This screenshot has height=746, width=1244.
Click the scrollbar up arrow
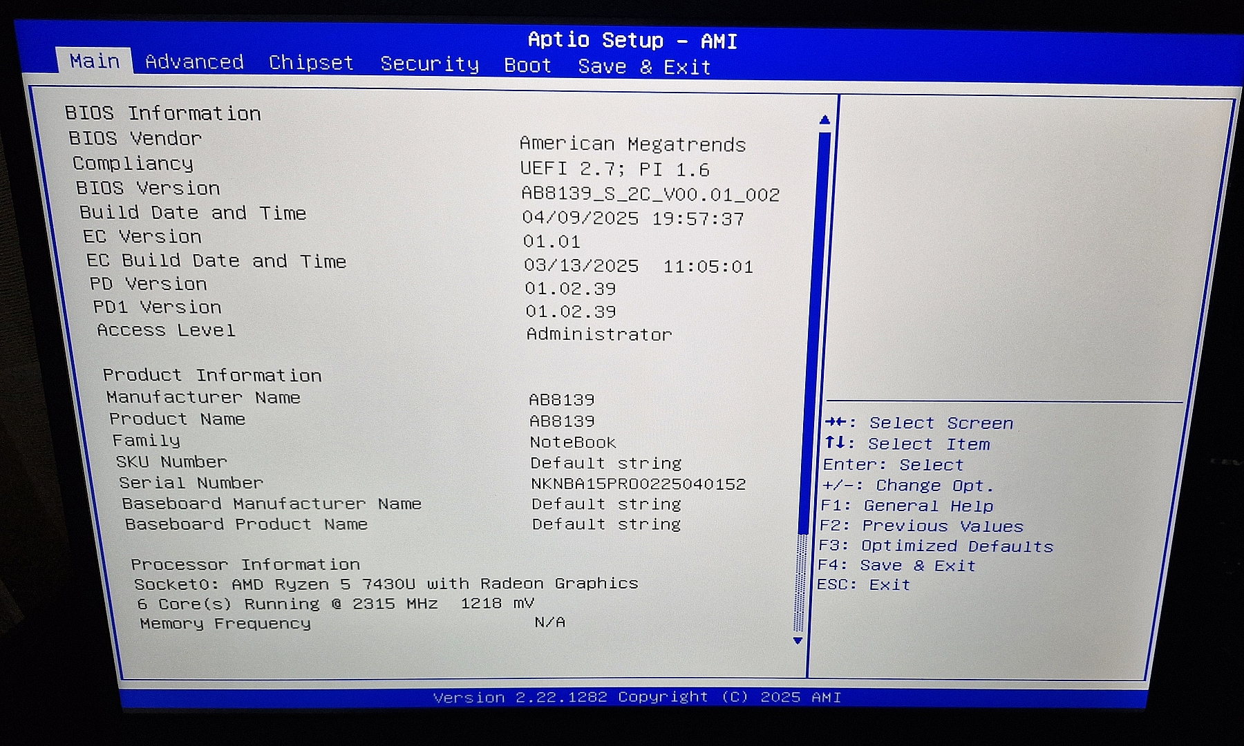point(824,119)
